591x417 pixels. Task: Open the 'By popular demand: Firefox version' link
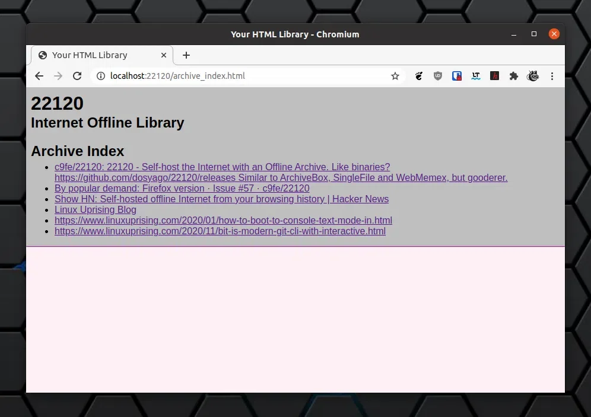tap(182, 189)
